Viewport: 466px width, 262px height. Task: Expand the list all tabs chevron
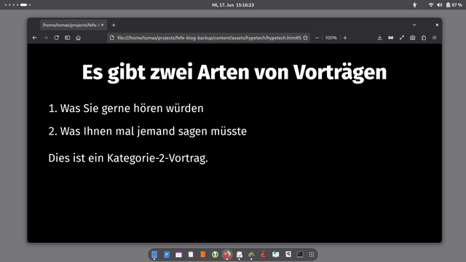[x=414, y=25]
